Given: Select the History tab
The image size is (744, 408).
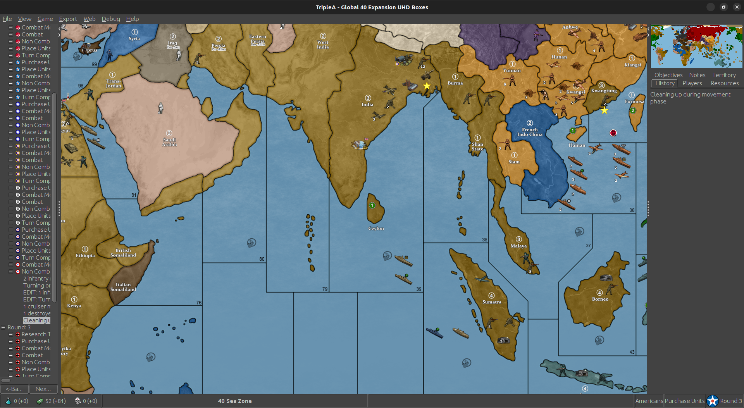Looking at the screenshot, I should (x=665, y=83).
